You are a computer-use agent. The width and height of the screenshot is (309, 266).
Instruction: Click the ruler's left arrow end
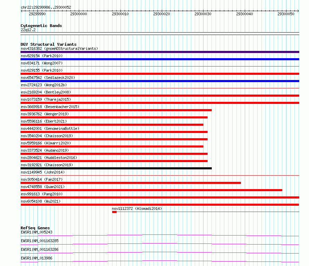point(22,11)
